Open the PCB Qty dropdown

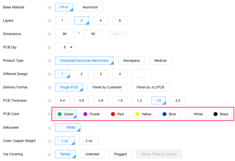[x=65, y=47]
